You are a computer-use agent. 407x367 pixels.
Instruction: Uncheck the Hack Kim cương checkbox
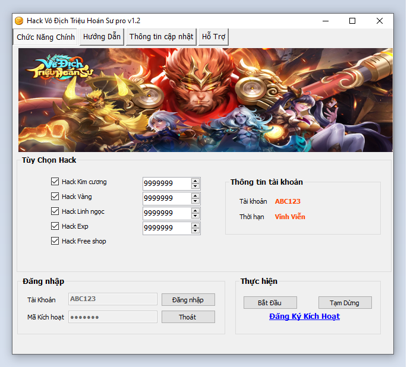tap(55, 182)
